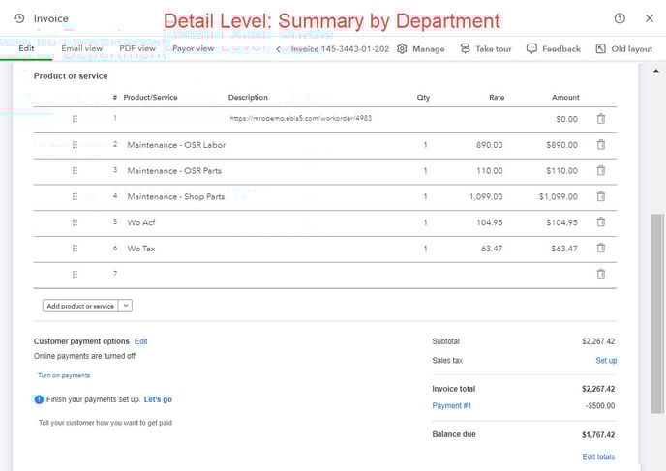Click the 110.00 rate cell
Viewport: 666px width, 471px height.
[489, 171]
